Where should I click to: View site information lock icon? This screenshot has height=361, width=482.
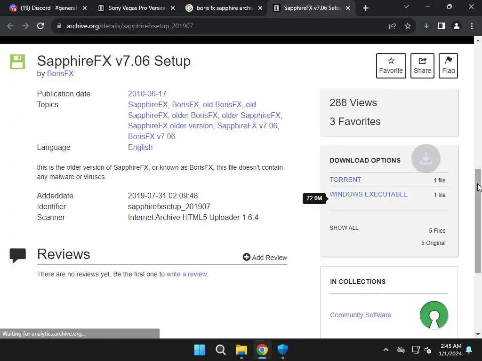59,26
